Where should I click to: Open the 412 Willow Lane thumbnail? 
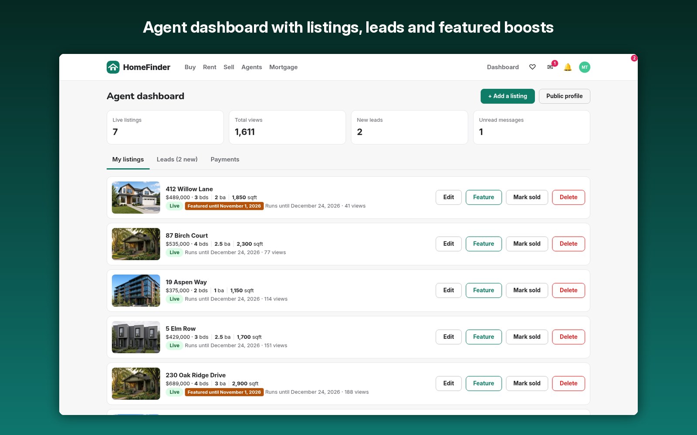136,197
